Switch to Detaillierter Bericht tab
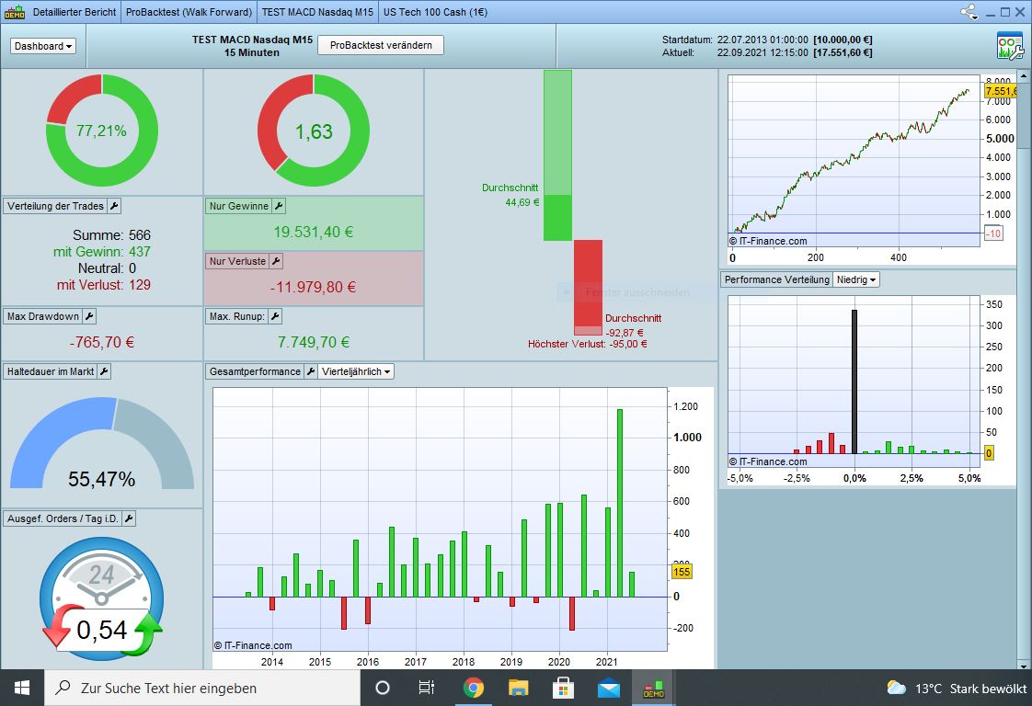Screen dimensions: 1032x706 coord(75,12)
